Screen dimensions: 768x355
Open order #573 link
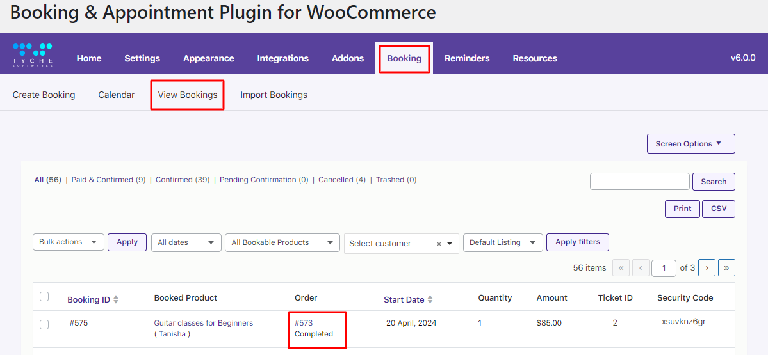(304, 323)
